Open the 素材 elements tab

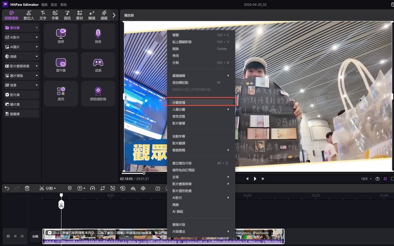(79, 15)
